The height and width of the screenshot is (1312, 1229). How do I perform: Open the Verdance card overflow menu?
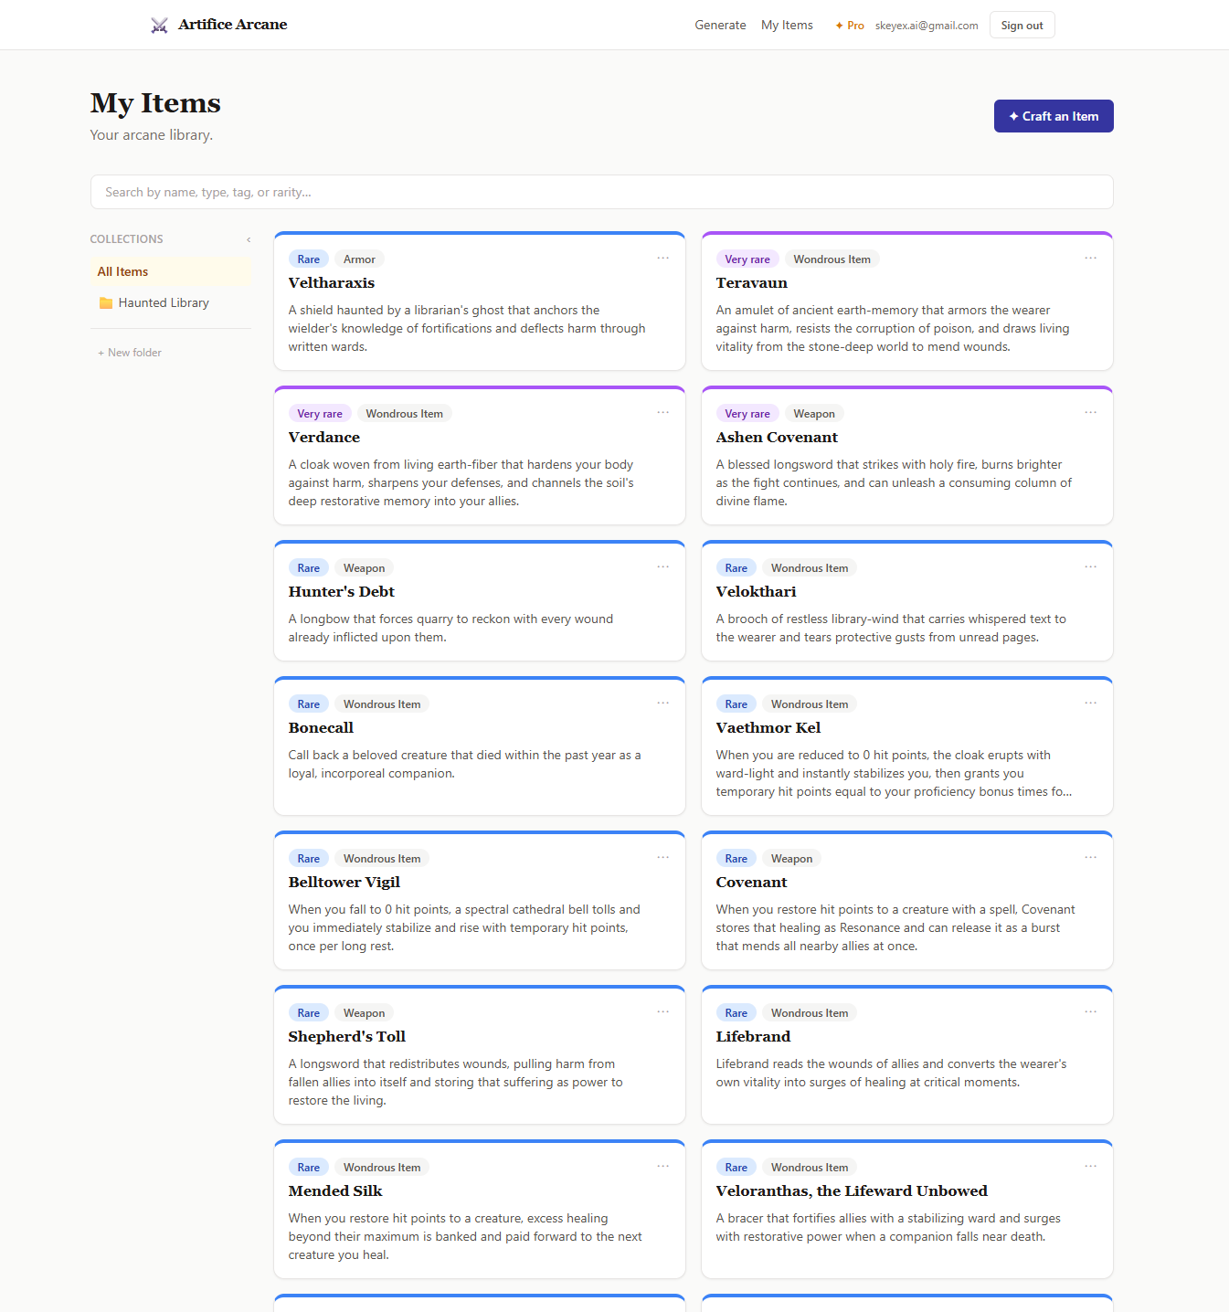pyautogui.click(x=662, y=413)
